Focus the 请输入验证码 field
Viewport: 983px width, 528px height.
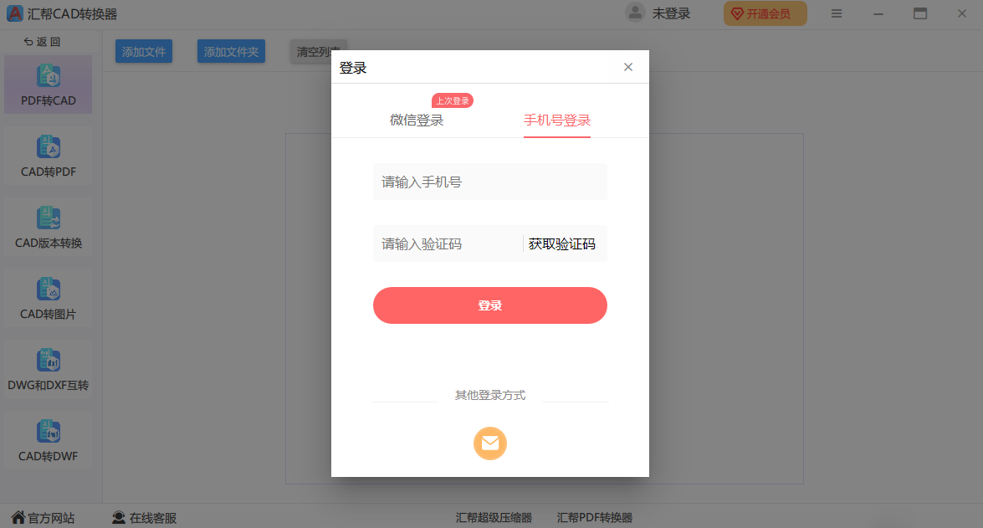(448, 244)
